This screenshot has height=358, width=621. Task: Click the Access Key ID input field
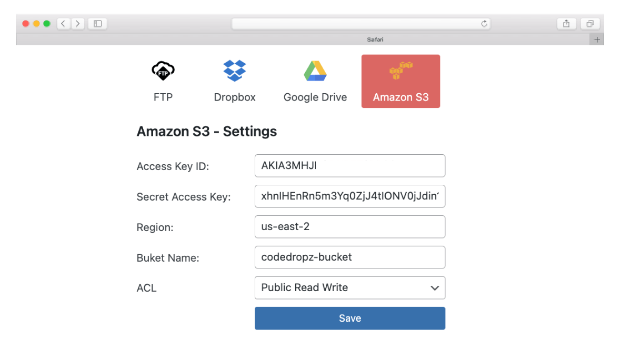(350, 166)
